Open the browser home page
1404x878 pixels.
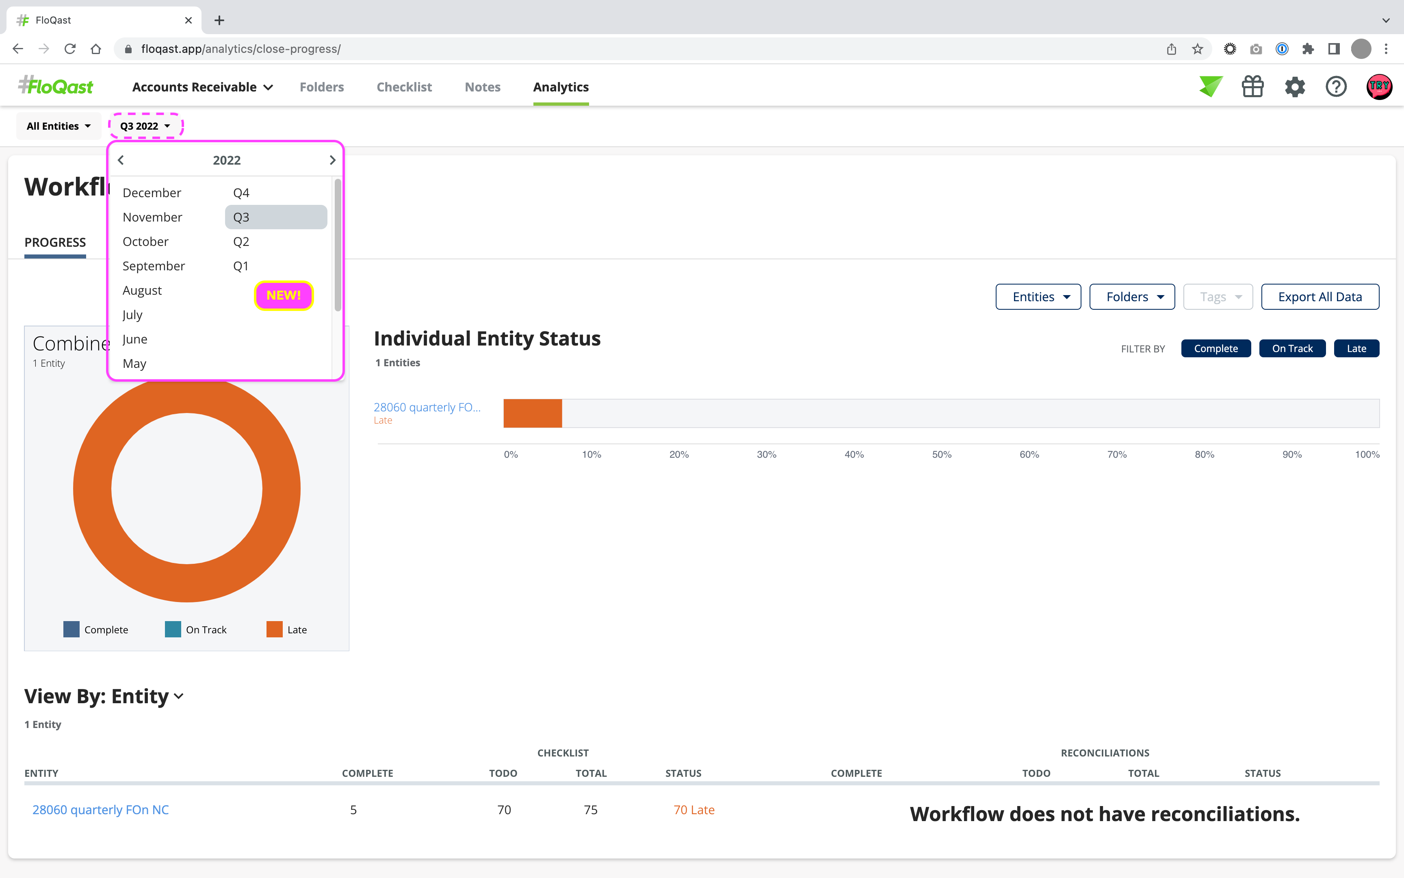[x=96, y=49]
